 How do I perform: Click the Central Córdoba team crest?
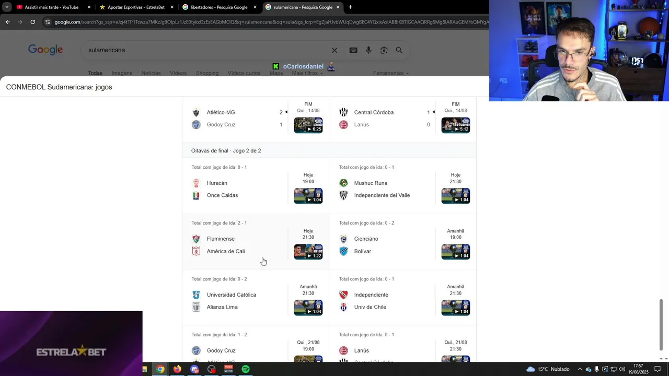(343, 112)
